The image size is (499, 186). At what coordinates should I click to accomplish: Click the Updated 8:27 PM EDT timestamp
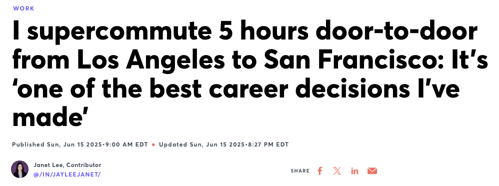223,144
